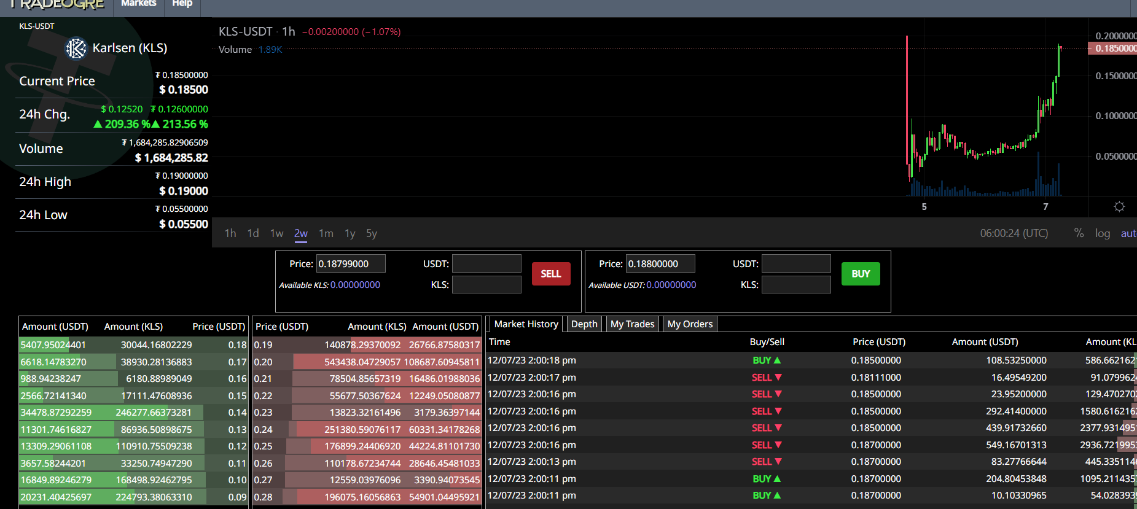1137x509 pixels.
Task: Click the sell Price input field
Action: click(351, 264)
